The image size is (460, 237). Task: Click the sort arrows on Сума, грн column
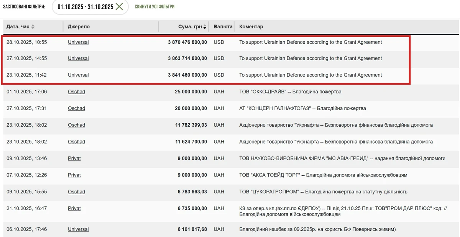(205, 27)
